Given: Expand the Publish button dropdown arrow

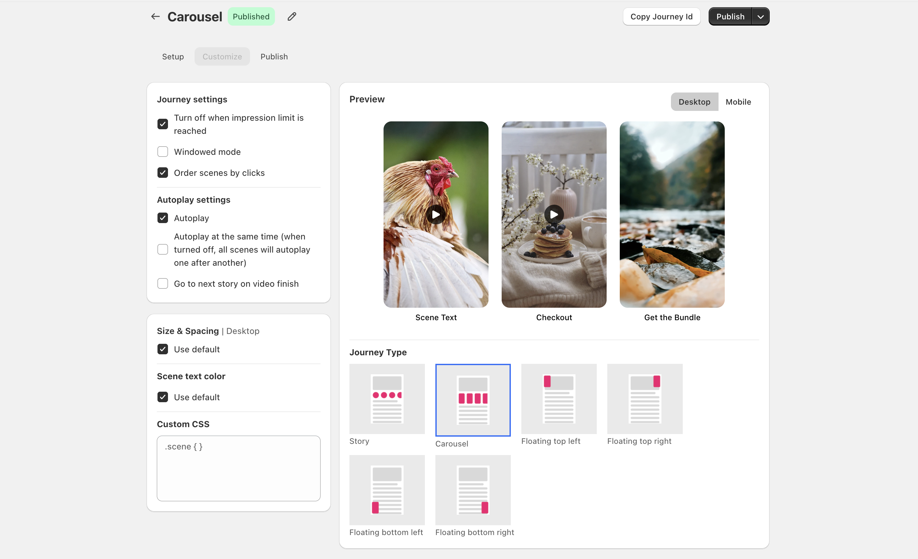Looking at the screenshot, I should point(761,16).
